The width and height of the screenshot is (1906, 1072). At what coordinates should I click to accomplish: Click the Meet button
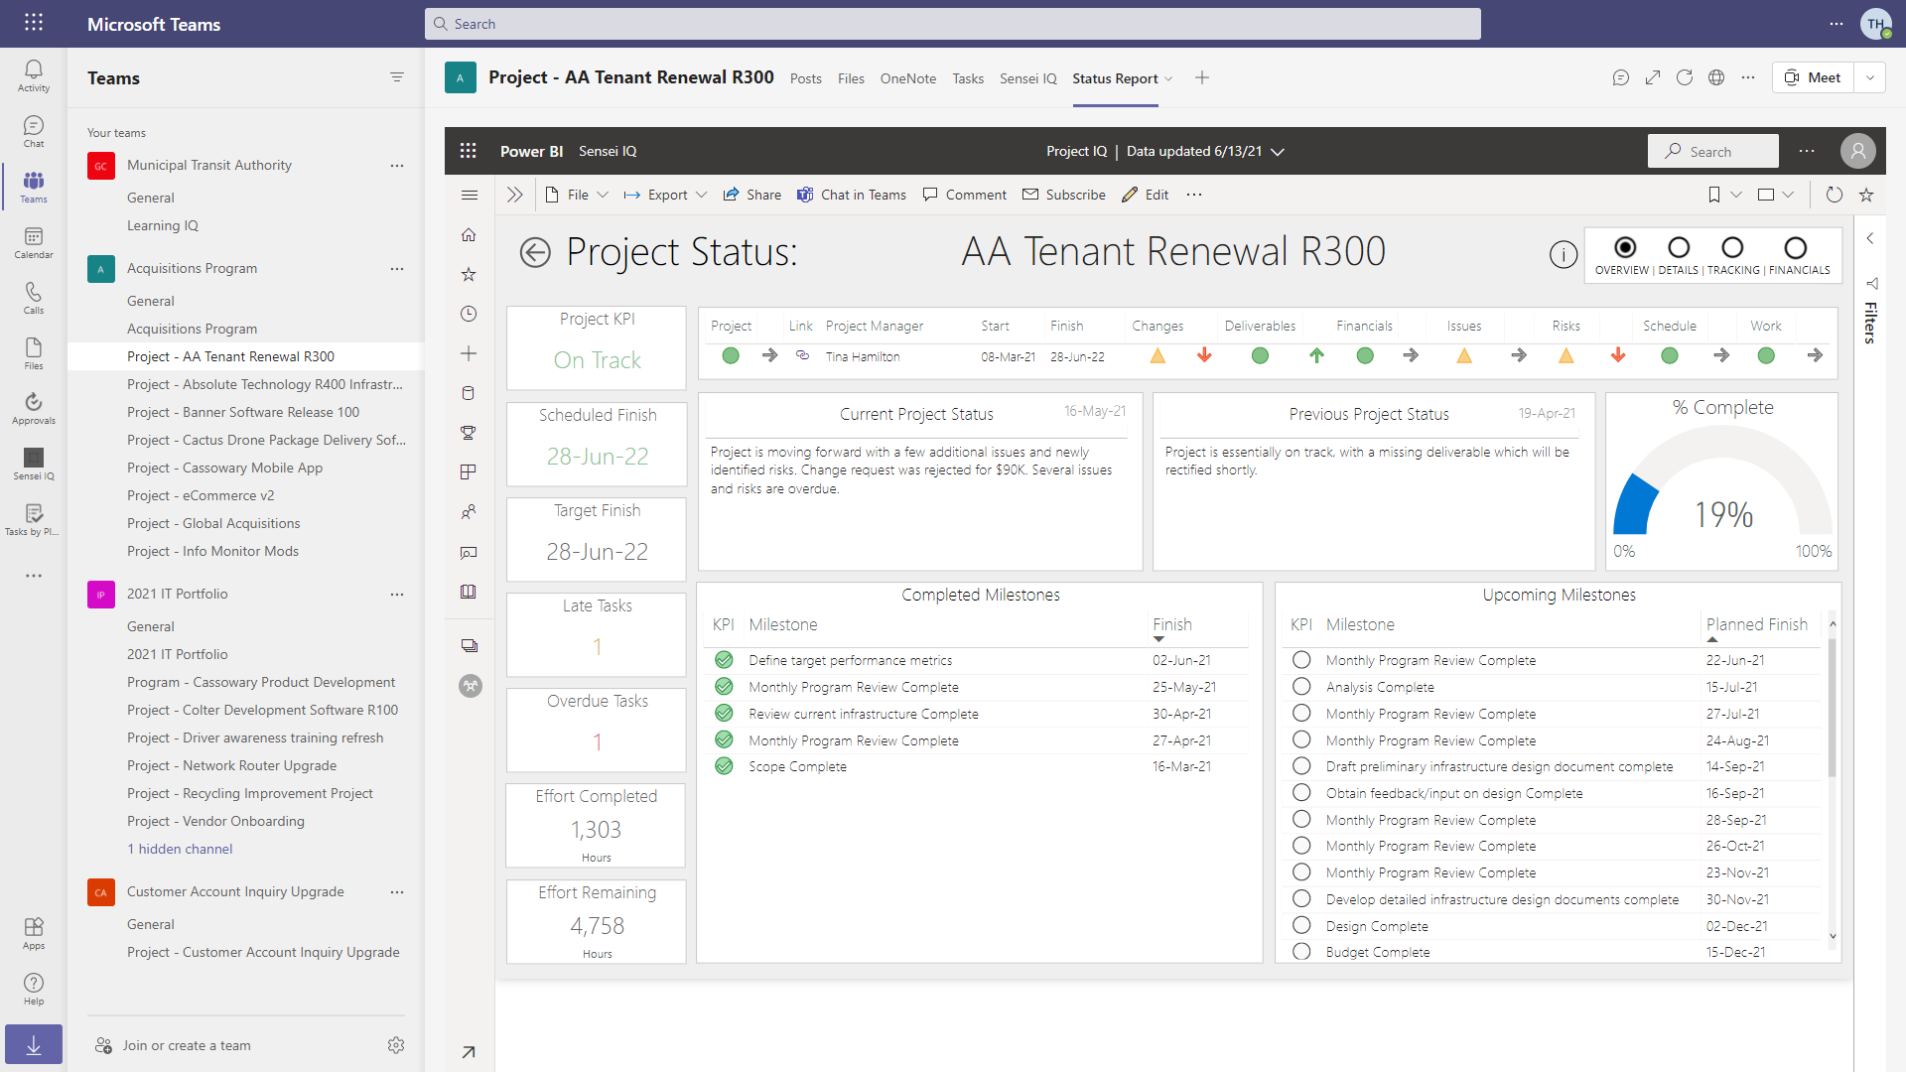(1813, 77)
